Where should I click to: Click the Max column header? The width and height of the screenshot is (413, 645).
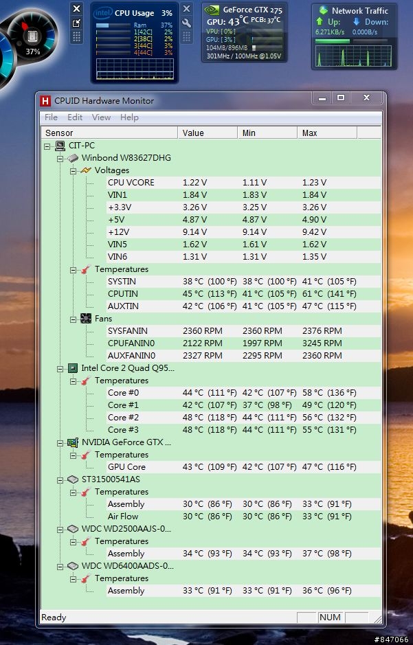pyautogui.click(x=327, y=133)
